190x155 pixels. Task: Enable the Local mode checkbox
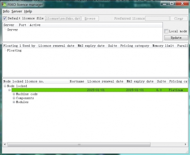pos(166,31)
